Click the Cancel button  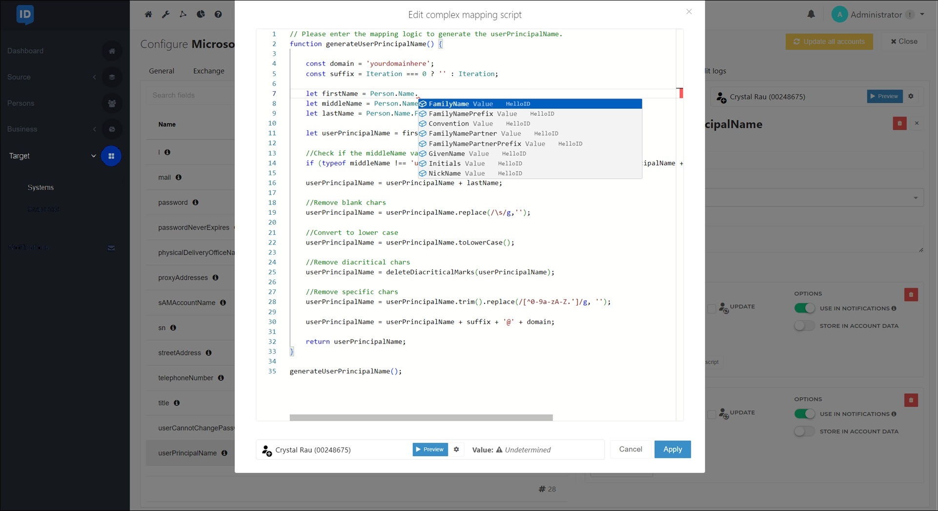point(631,450)
